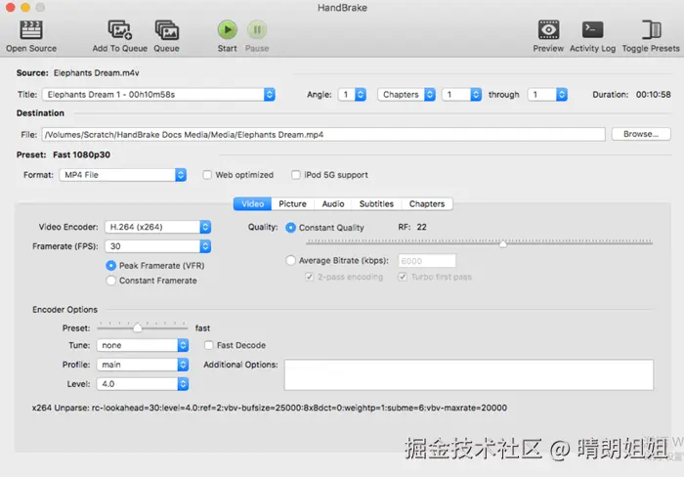Open the Video Encoder dropdown H.264 (x264)
The image size is (684, 477).
pos(158,227)
